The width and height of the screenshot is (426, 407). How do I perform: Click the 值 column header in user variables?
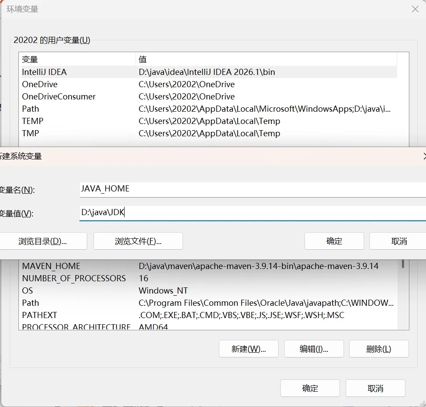[266, 59]
